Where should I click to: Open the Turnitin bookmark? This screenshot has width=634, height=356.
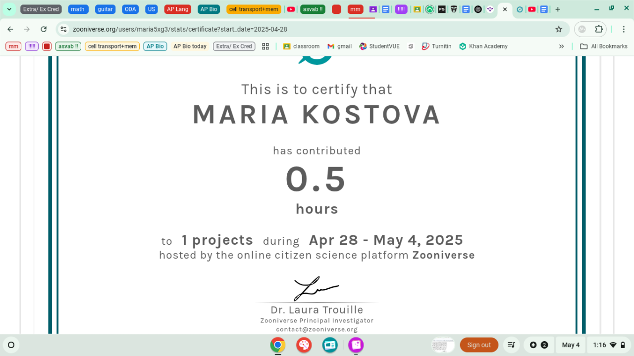click(x=437, y=46)
